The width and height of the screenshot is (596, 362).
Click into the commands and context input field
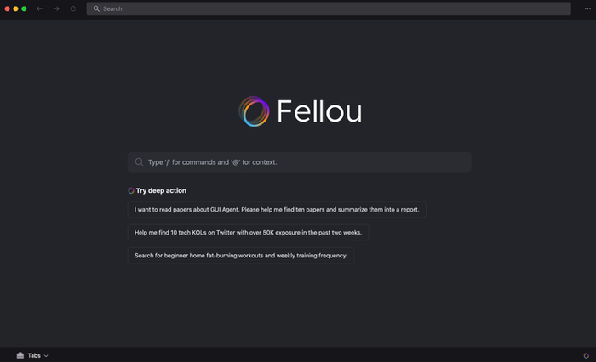307,162
